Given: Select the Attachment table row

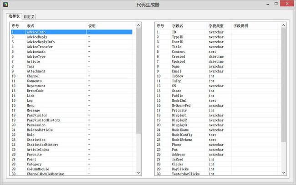Looking at the screenshot, I should [71, 71].
